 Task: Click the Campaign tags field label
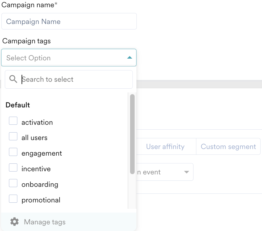tap(27, 41)
